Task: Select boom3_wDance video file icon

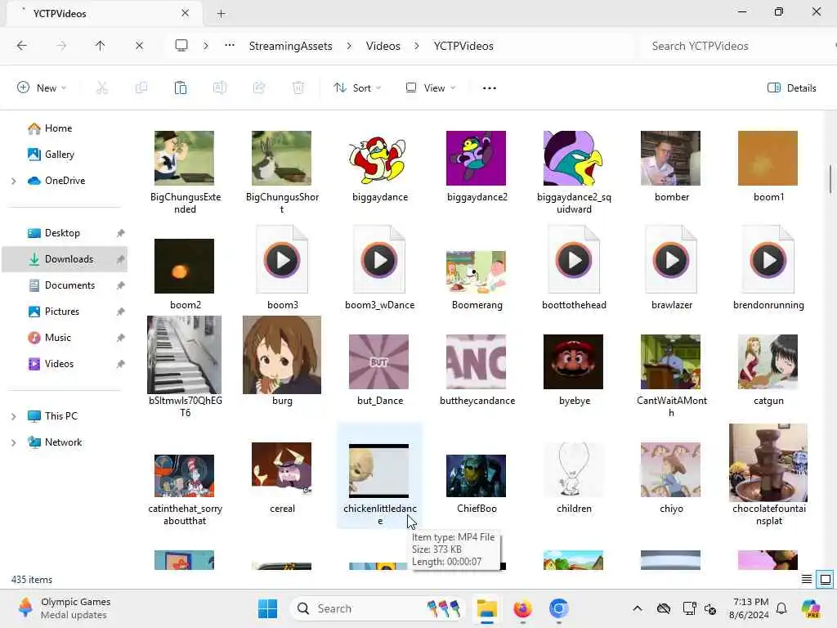Action: point(379,260)
